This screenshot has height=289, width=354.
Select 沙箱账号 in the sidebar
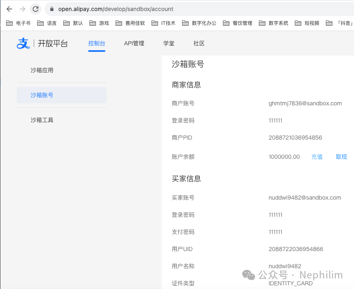pyautogui.click(x=62, y=95)
